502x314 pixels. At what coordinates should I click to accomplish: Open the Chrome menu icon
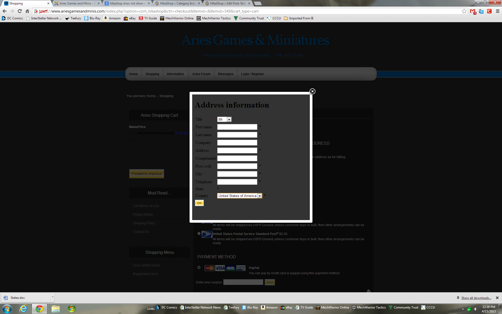click(x=498, y=11)
